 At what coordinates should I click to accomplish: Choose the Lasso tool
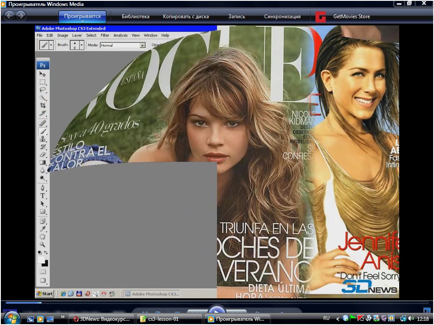[x=42, y=90]
